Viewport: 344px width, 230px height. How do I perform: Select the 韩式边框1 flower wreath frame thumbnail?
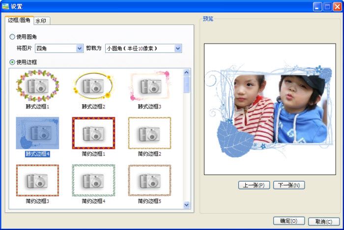pos(37,86)
